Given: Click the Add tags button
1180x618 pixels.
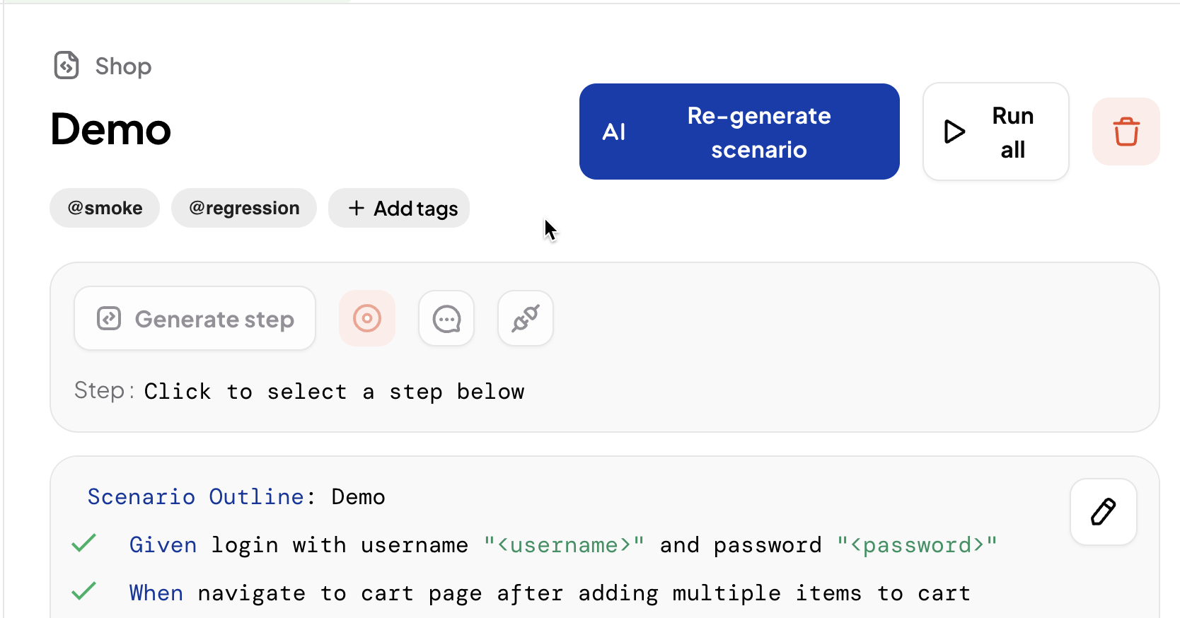Looking at the screenshot, I should pos(399,208).
